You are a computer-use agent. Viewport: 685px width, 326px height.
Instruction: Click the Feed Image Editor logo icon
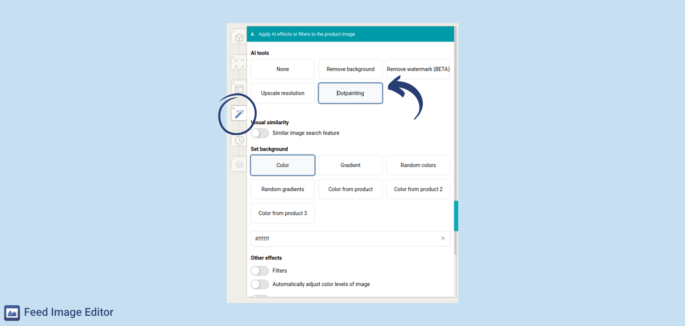click(12, 313)
